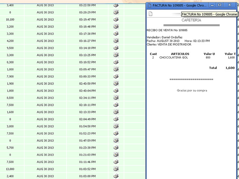Click RECIBO DE VENTA No 109885 text
The height and width of the screenshot is (179, 239).
coord(167,30)
